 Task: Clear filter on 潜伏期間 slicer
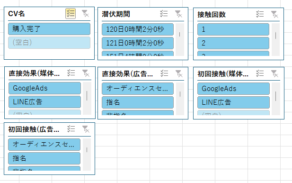(x=178, y=14)
